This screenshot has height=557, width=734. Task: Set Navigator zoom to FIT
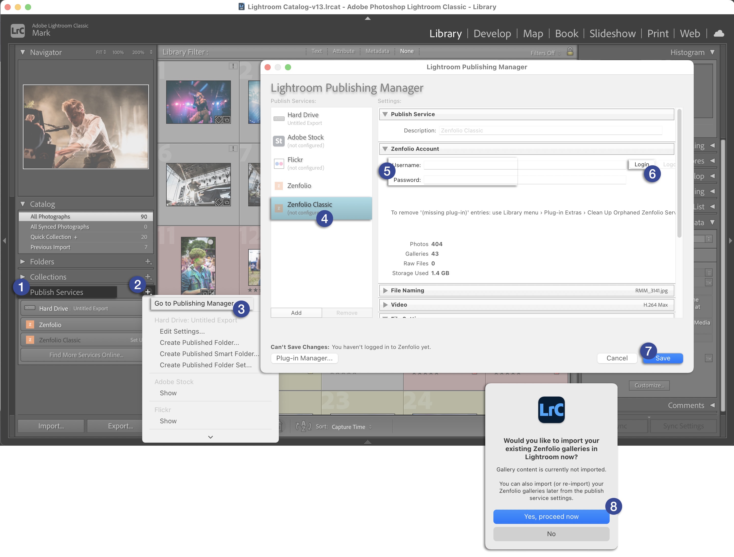(x=101, y=52)
